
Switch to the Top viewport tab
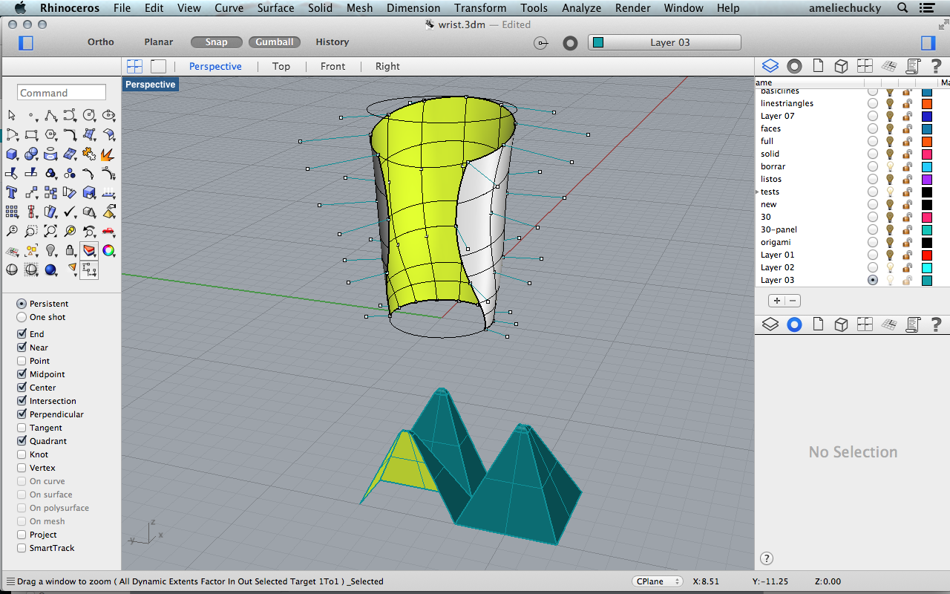(x=281, y=66)
